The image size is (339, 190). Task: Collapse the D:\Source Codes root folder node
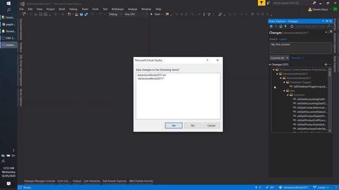[273, 70]
